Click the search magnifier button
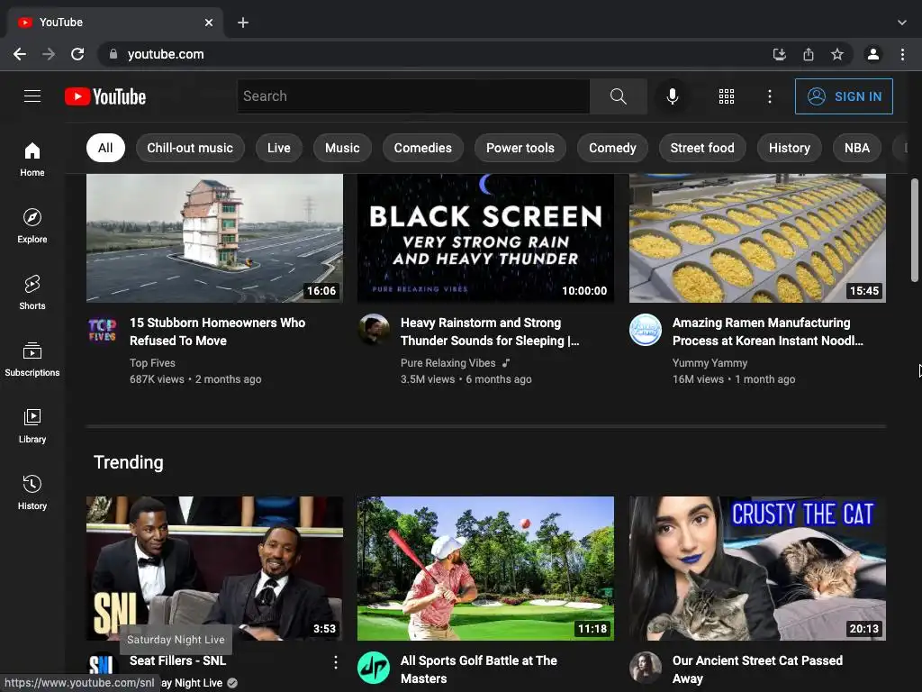 (618, 96)
